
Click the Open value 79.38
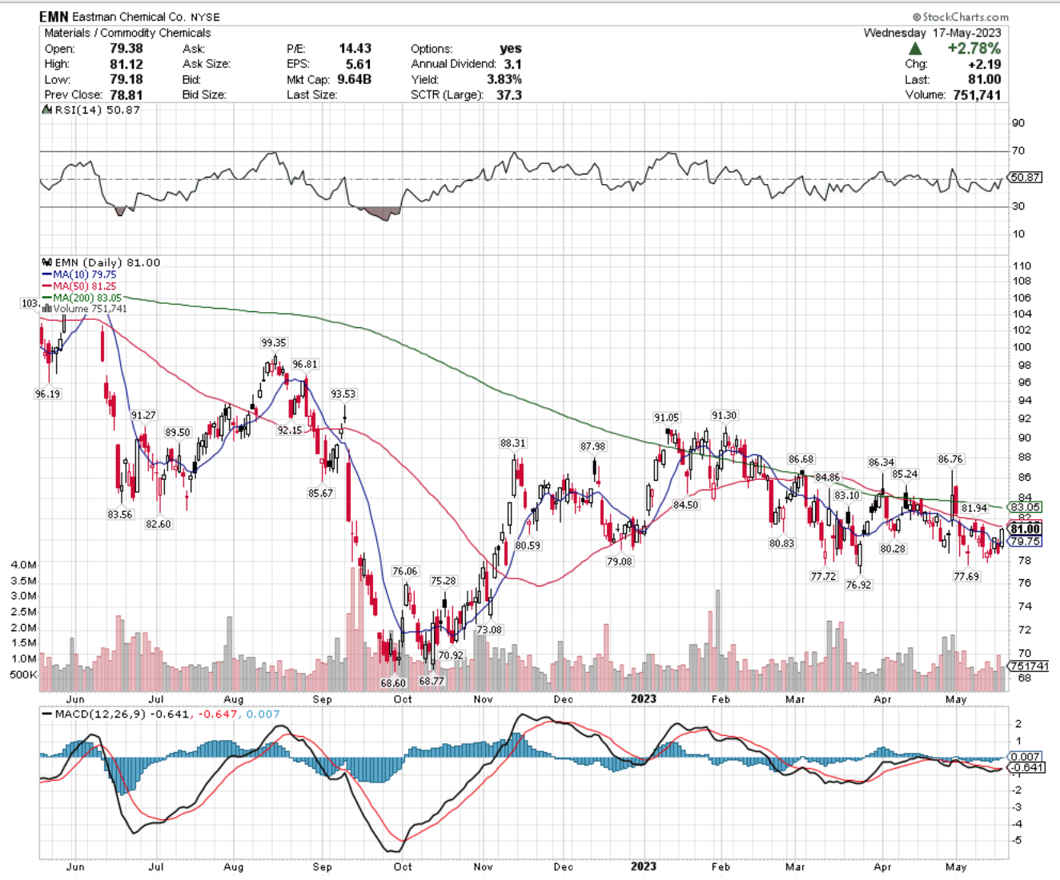click(126, 49)
